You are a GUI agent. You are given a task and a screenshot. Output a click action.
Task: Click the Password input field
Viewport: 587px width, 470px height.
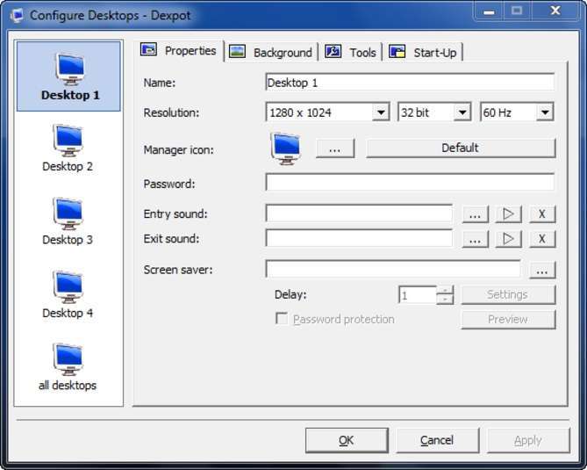point(410,183)
